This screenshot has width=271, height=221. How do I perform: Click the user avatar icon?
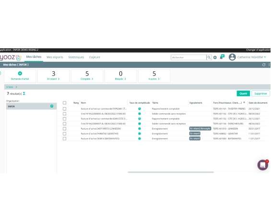(x=232, y=57)
